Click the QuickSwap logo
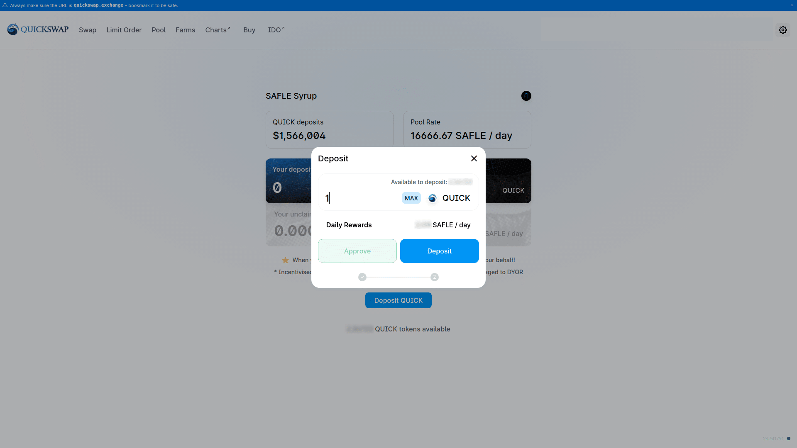This screenshot has width=797, height=448. pos(38,29)
